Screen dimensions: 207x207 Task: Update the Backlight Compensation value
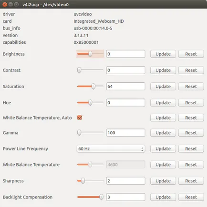pos(163,197)
